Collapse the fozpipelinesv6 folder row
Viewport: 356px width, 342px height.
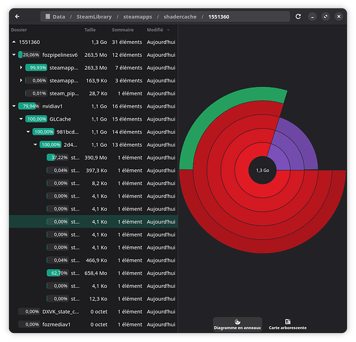14,55
